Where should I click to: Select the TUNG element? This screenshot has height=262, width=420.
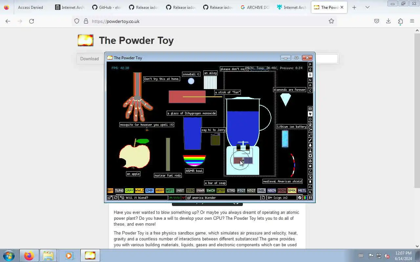pos(119,191)
